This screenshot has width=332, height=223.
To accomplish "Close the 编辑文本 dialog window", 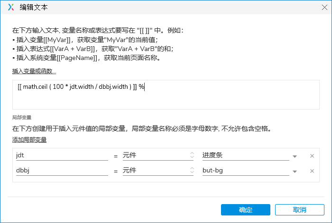I will pos(324,8).
